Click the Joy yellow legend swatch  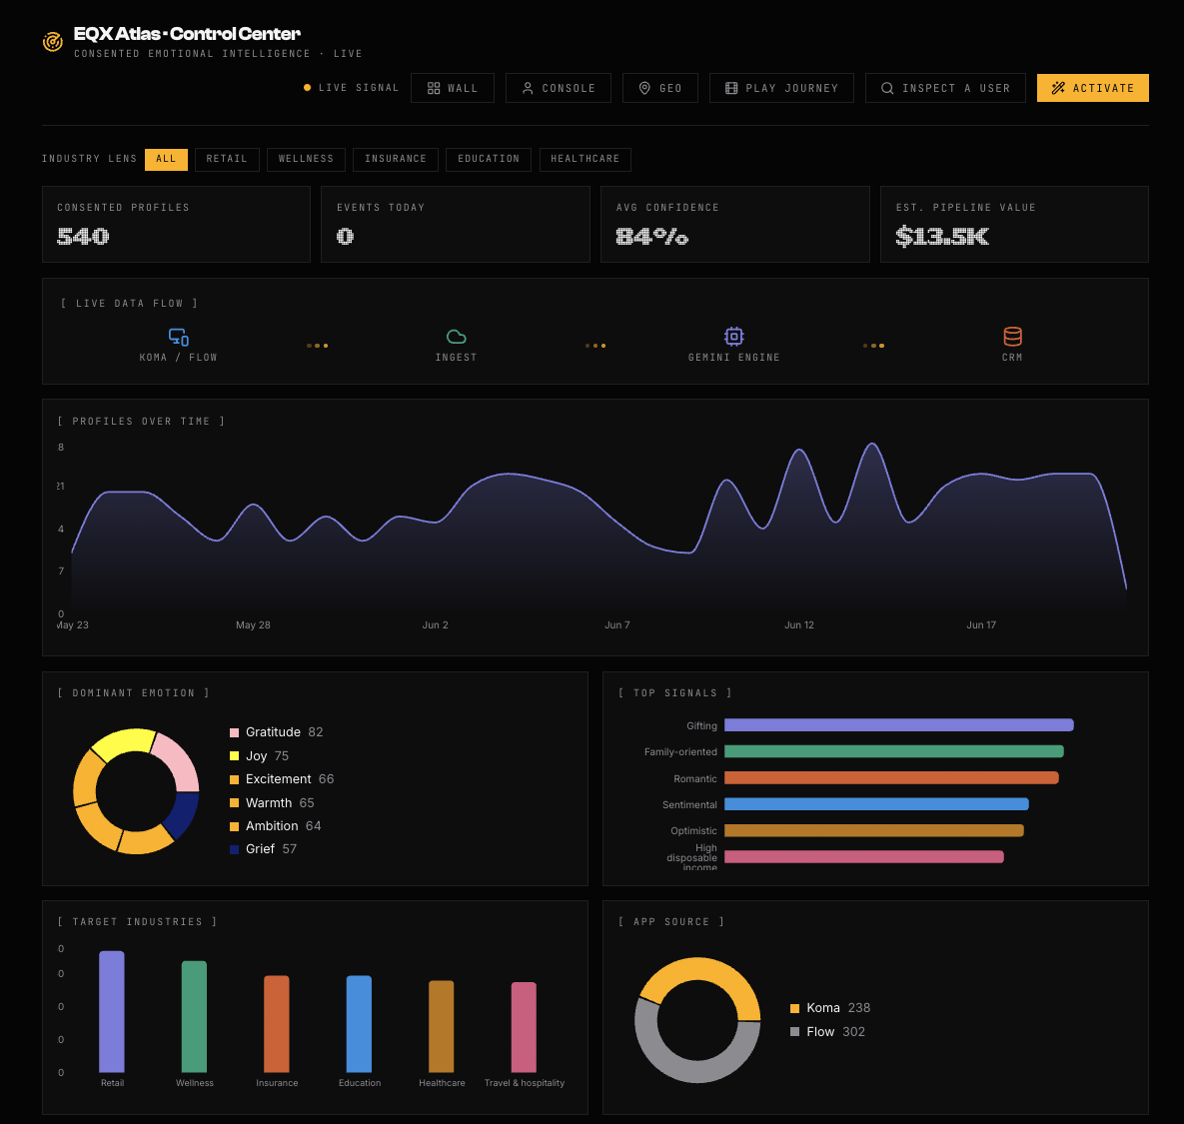[x=234, y=755]
